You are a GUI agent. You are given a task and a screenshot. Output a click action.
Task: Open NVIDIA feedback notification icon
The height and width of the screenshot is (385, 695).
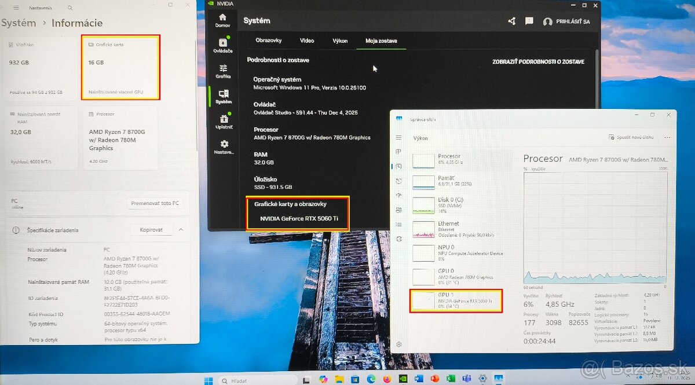coord(529,21)
